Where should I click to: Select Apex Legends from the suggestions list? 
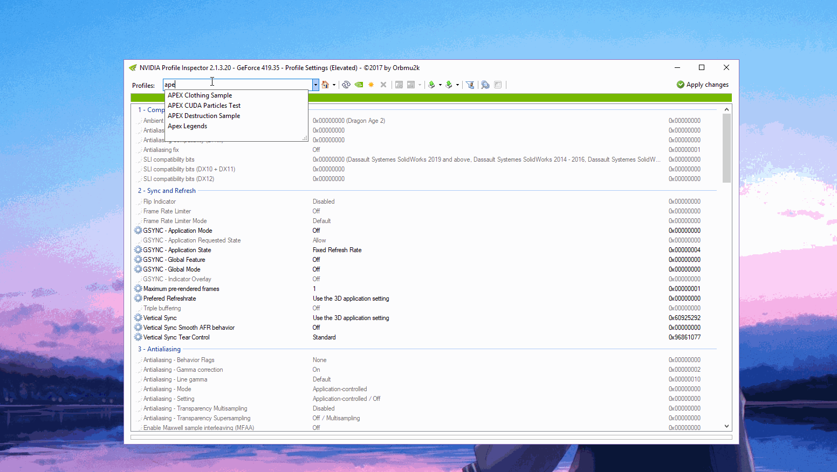click(x=187, y=126)
